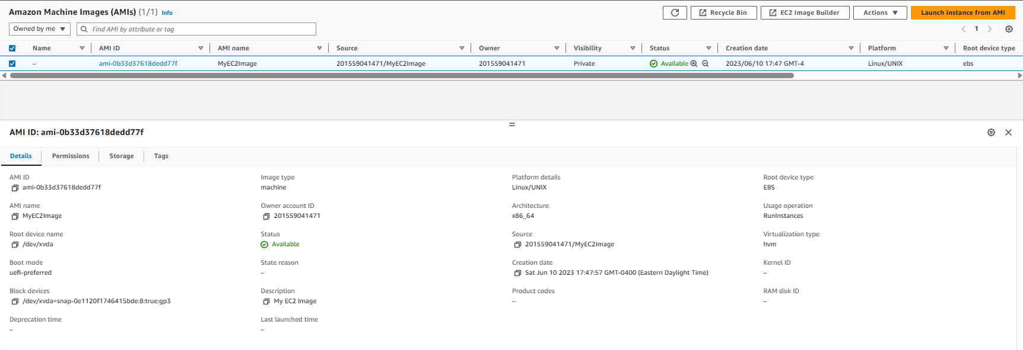Copy the creation date value
Image resolution: width=1023 pixels, height=350 pixels.
point(517,273)
